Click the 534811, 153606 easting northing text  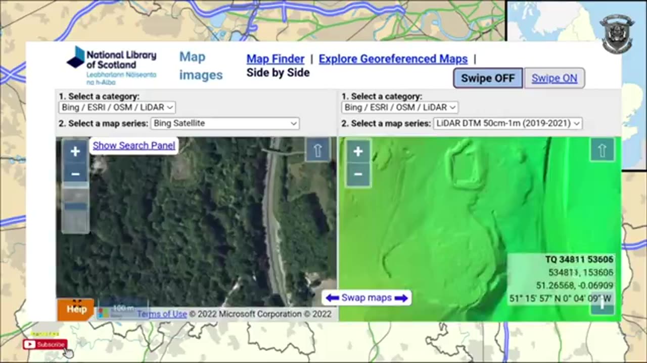point(581,273)
